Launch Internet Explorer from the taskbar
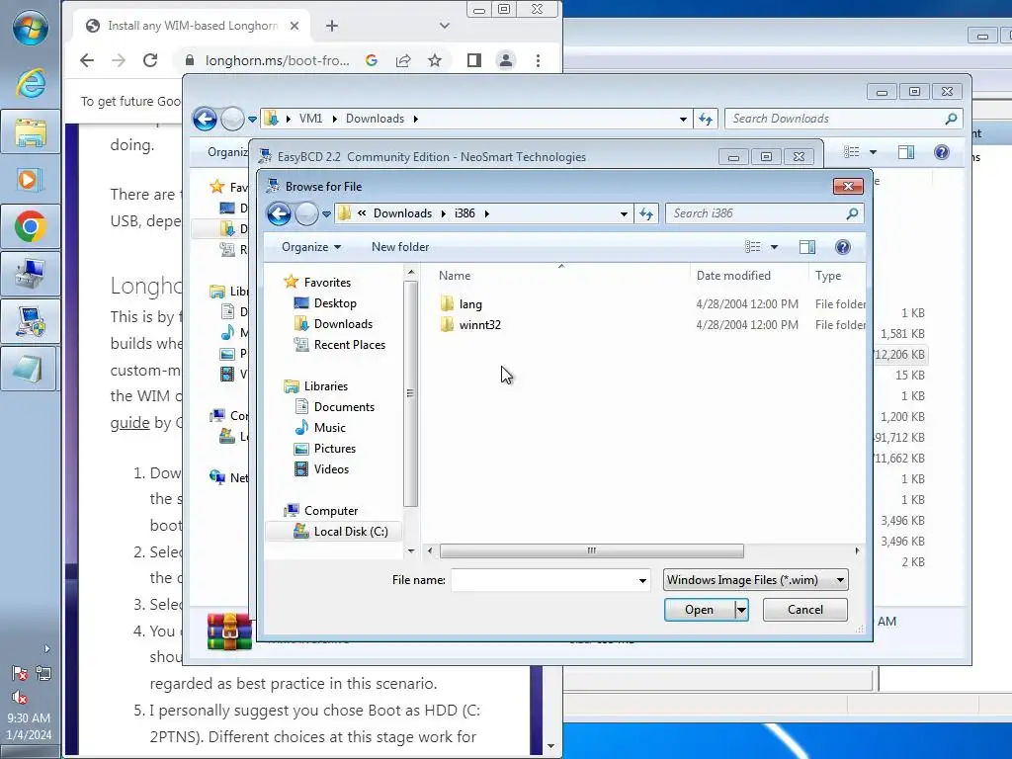This screenshot has height=759, width=1012. 31,83
